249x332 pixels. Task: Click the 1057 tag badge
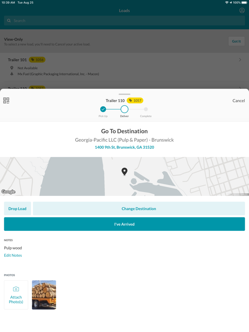pos(135,101)
